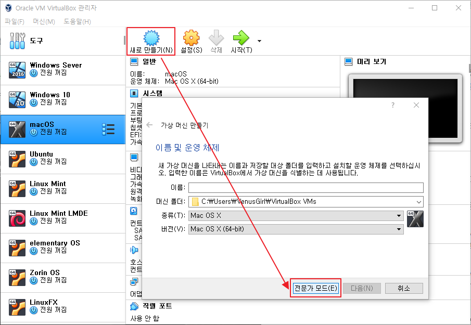Open the 파일(F) menu
The width and height of the screenshot is (471, 325).
15,22
